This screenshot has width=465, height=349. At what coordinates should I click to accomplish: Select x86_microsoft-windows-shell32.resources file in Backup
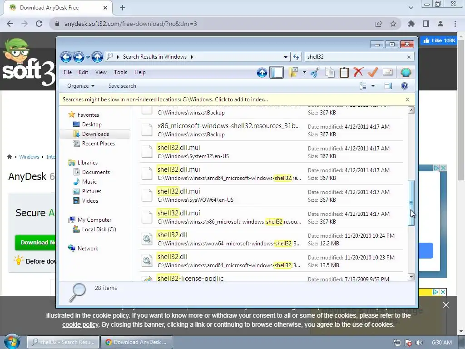tap(272, 130)
